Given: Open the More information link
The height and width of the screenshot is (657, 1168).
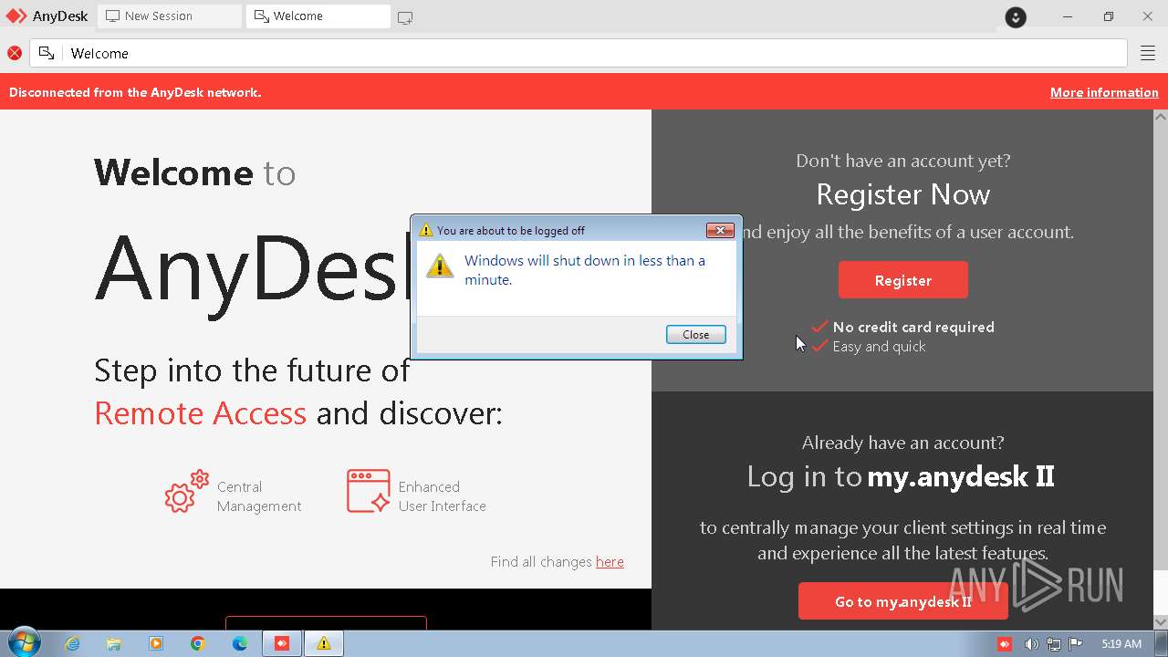Looking at the screenshot, I should tap(1104, 92).
